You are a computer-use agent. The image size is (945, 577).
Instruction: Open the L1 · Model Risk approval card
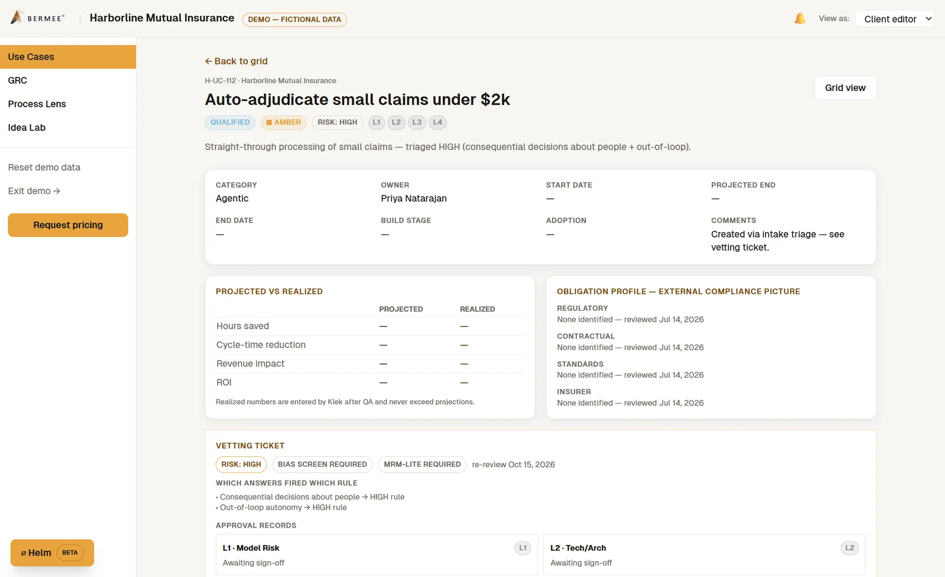377,555
